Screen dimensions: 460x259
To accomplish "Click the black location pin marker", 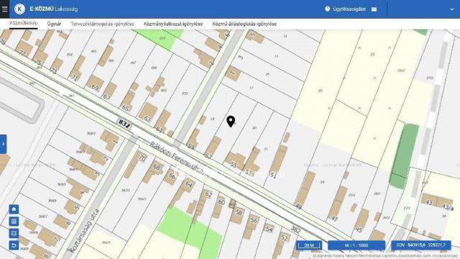I will (231, 122).
